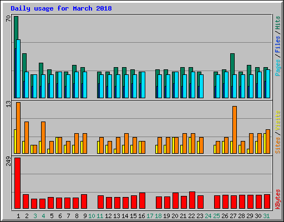Click the cyan 'Pages' legend label

coord(278,68)
